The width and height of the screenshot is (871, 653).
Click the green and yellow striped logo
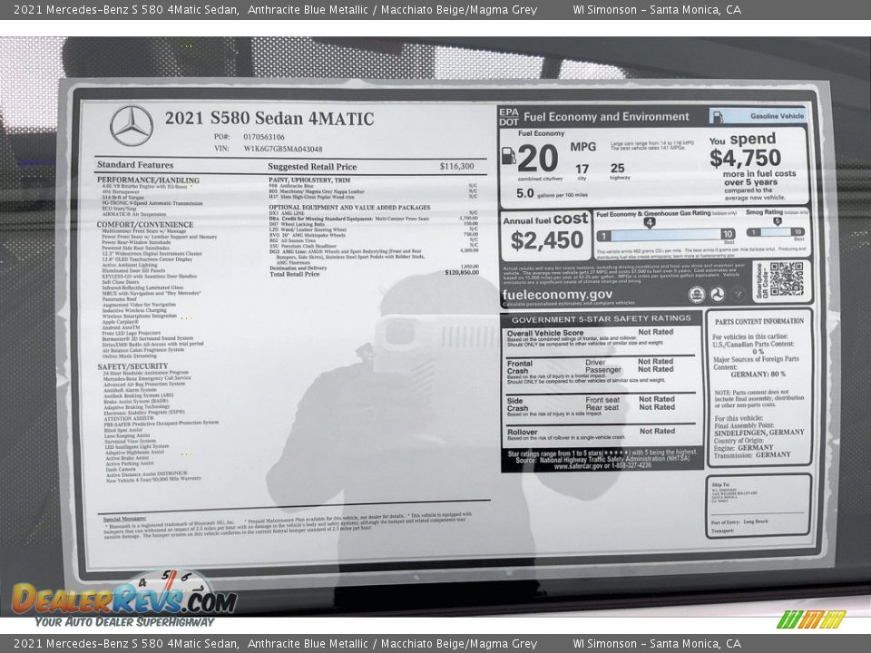tap(811, 619)
